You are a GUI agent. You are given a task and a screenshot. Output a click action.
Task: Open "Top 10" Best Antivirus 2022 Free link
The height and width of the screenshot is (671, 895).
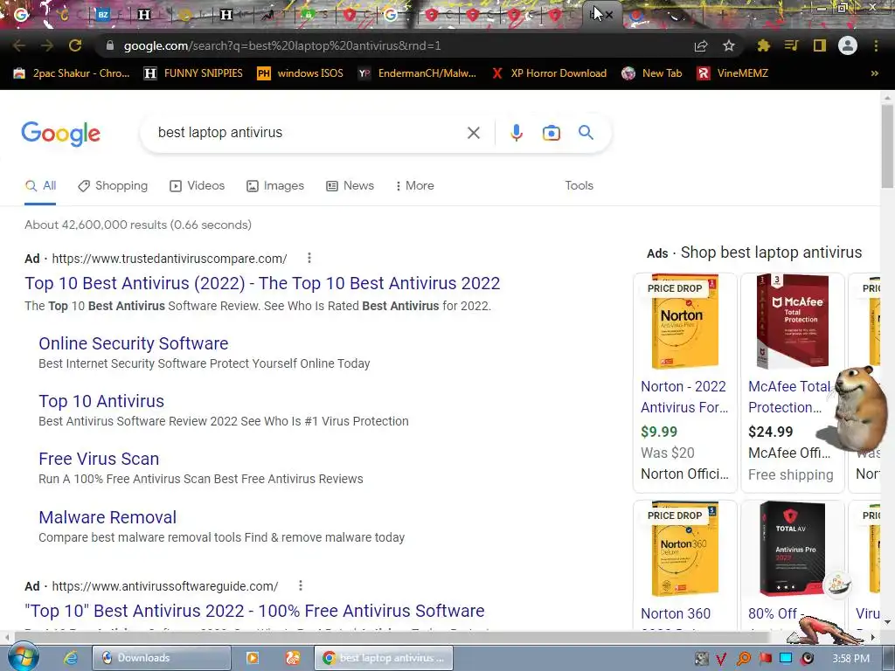(x=254, y=611)
